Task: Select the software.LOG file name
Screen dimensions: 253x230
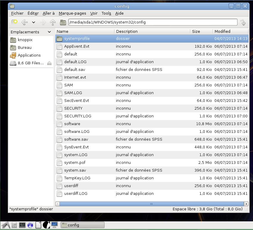Action: (77, 131)
